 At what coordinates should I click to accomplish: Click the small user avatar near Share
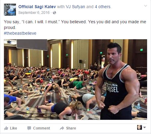pyautogui.click(x=140, y=127)
